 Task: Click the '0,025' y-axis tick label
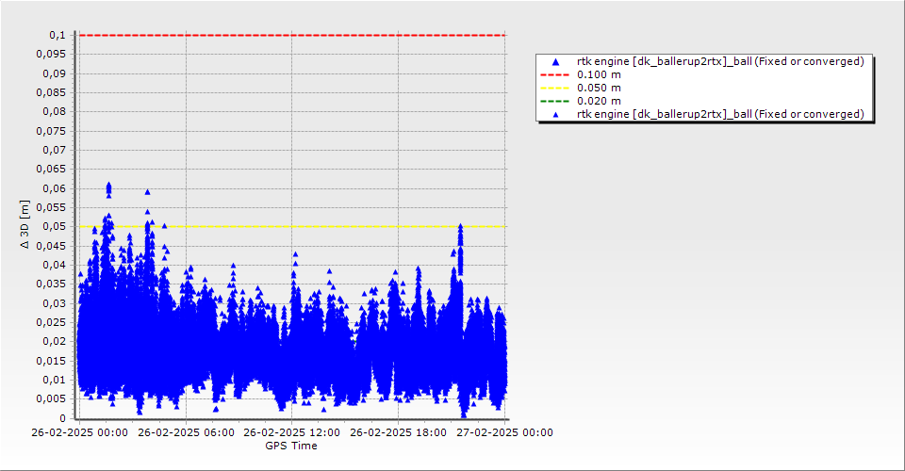51,322
